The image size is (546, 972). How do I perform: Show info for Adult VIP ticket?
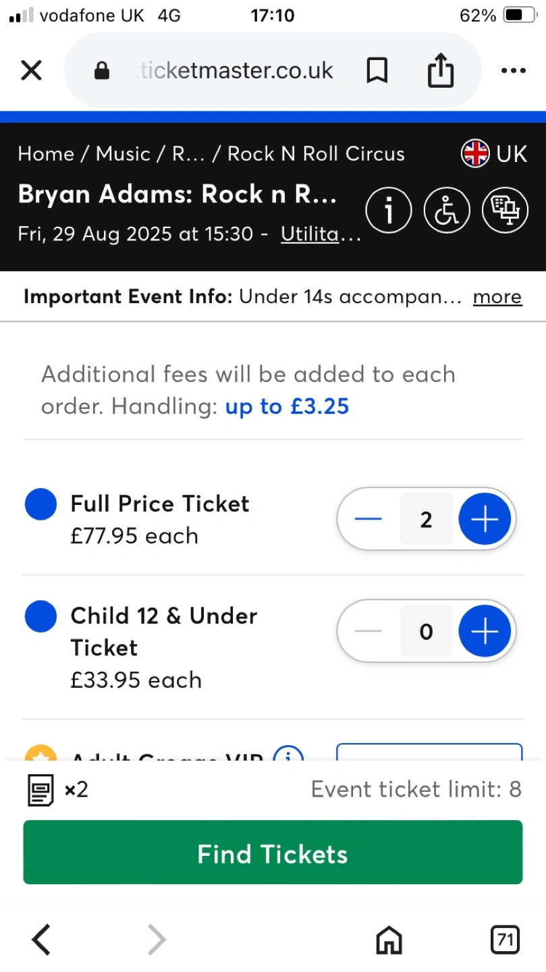point(289,755)
